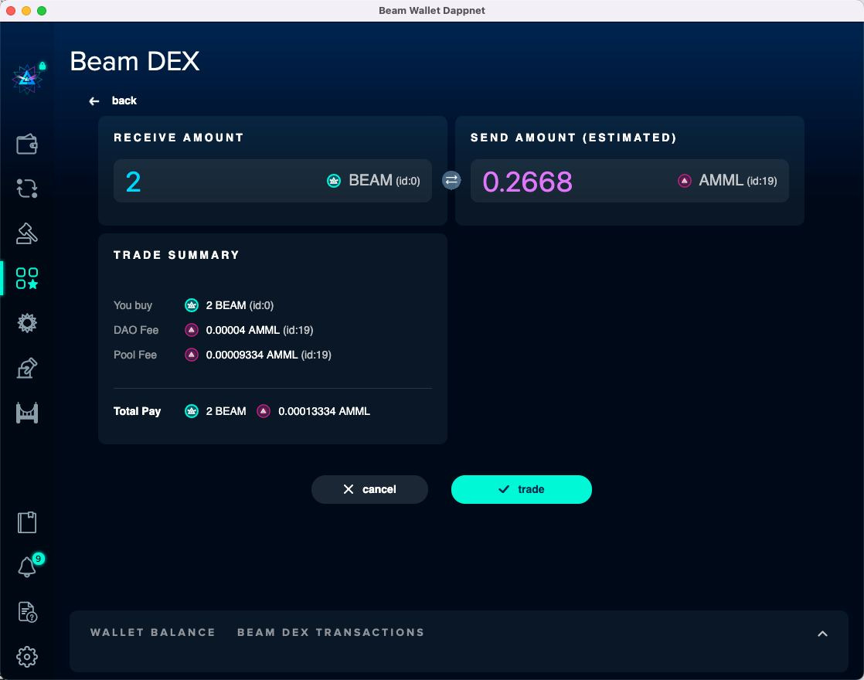Switch to Beam DEX Transactions tab
864x680 pixels.
click(331, 632)
